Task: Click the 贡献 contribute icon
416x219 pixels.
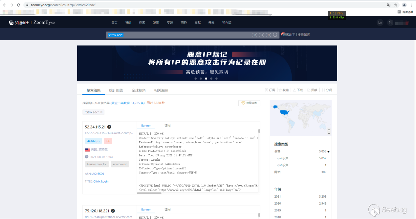Action: pos(309,90)
